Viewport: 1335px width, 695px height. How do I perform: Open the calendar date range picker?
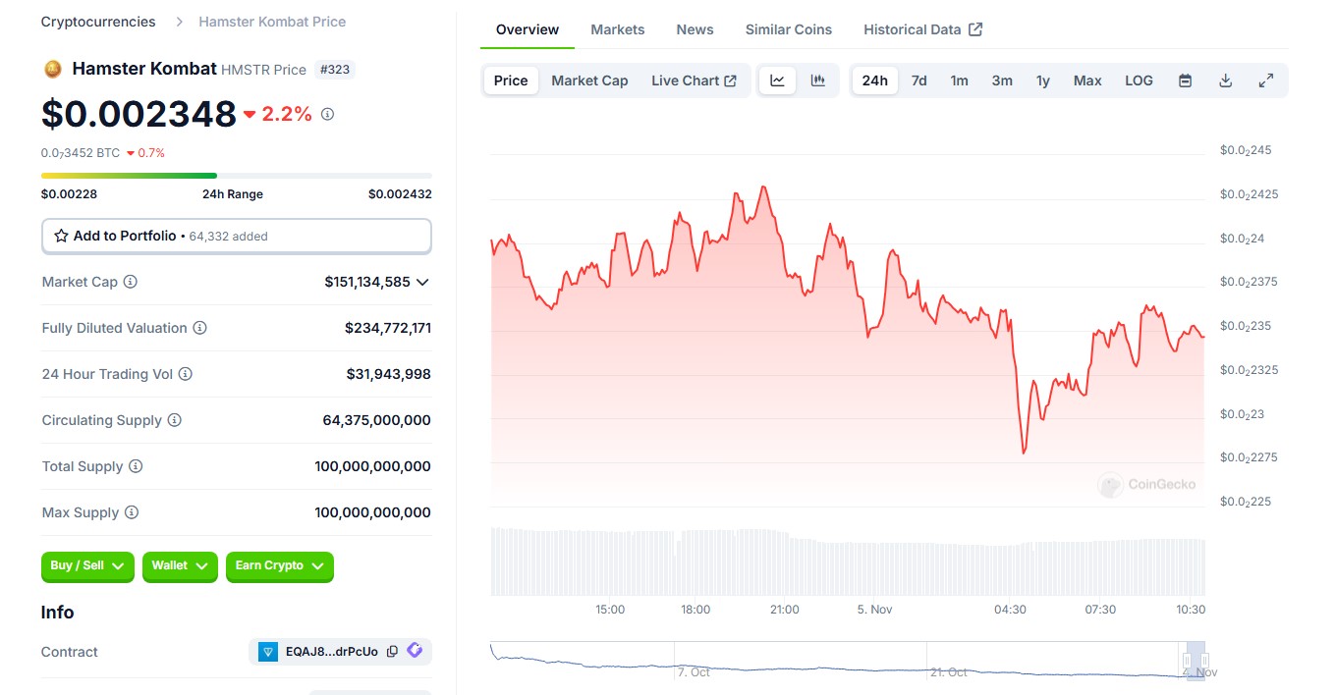click(1185, 80)
